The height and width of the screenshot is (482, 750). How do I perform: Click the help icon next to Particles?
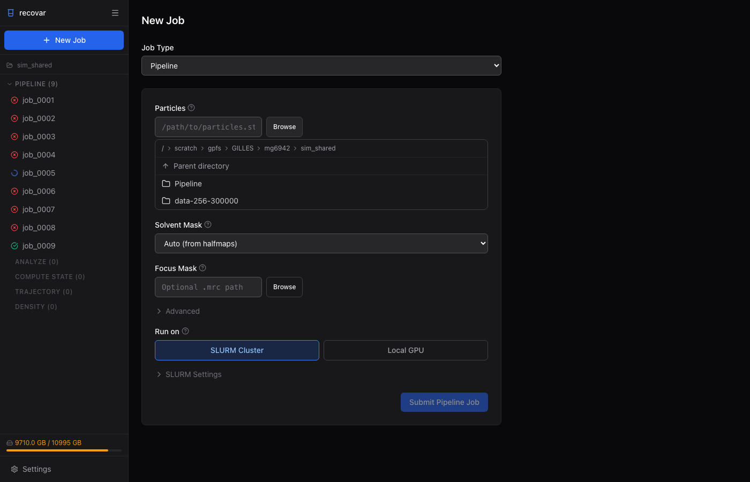click(191, 108)
